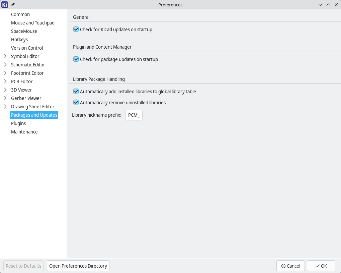Minimize the Preferences window

coord(320,5)
